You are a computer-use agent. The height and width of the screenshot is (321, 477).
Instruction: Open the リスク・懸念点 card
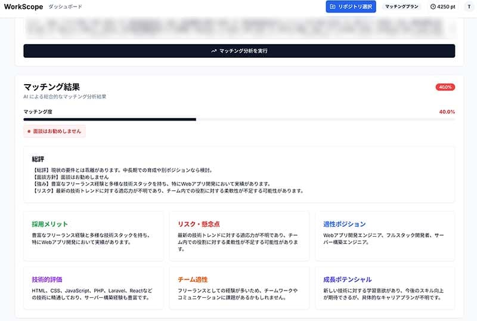pyautogui.click(x=238, y=236)
